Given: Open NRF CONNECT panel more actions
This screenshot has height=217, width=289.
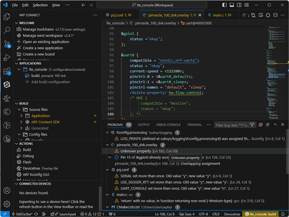Looking at the screenshot, I should click(x=95, y=15).
